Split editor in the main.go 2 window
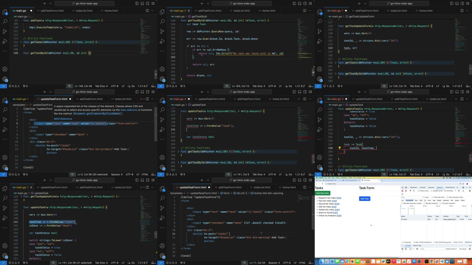This screenshot has width=472, height=265. click(x=304, y=11)
